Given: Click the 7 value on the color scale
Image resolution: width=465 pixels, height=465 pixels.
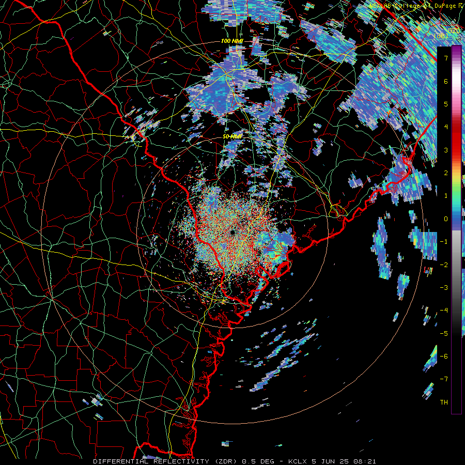Looking at the screenshot, I should click(446, 58).
